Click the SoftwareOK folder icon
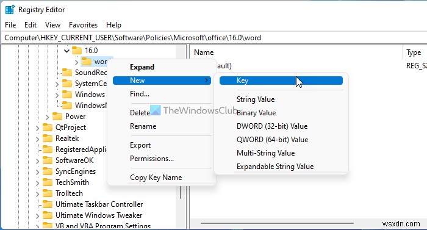 [48, 160]
